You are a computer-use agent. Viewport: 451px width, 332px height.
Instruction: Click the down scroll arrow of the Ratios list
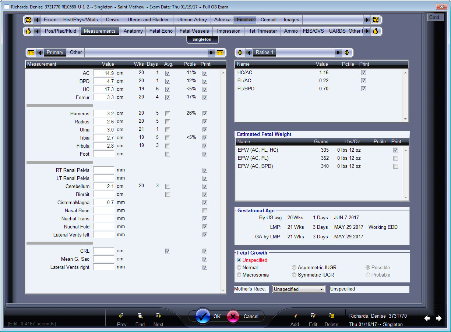(406, 119)
